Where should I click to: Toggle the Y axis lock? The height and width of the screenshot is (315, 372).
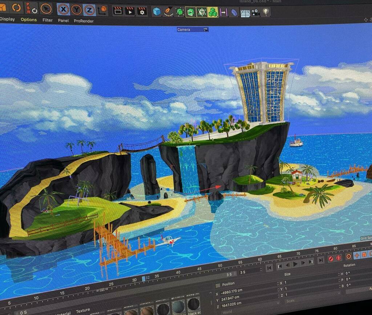[x=76, y=10]
